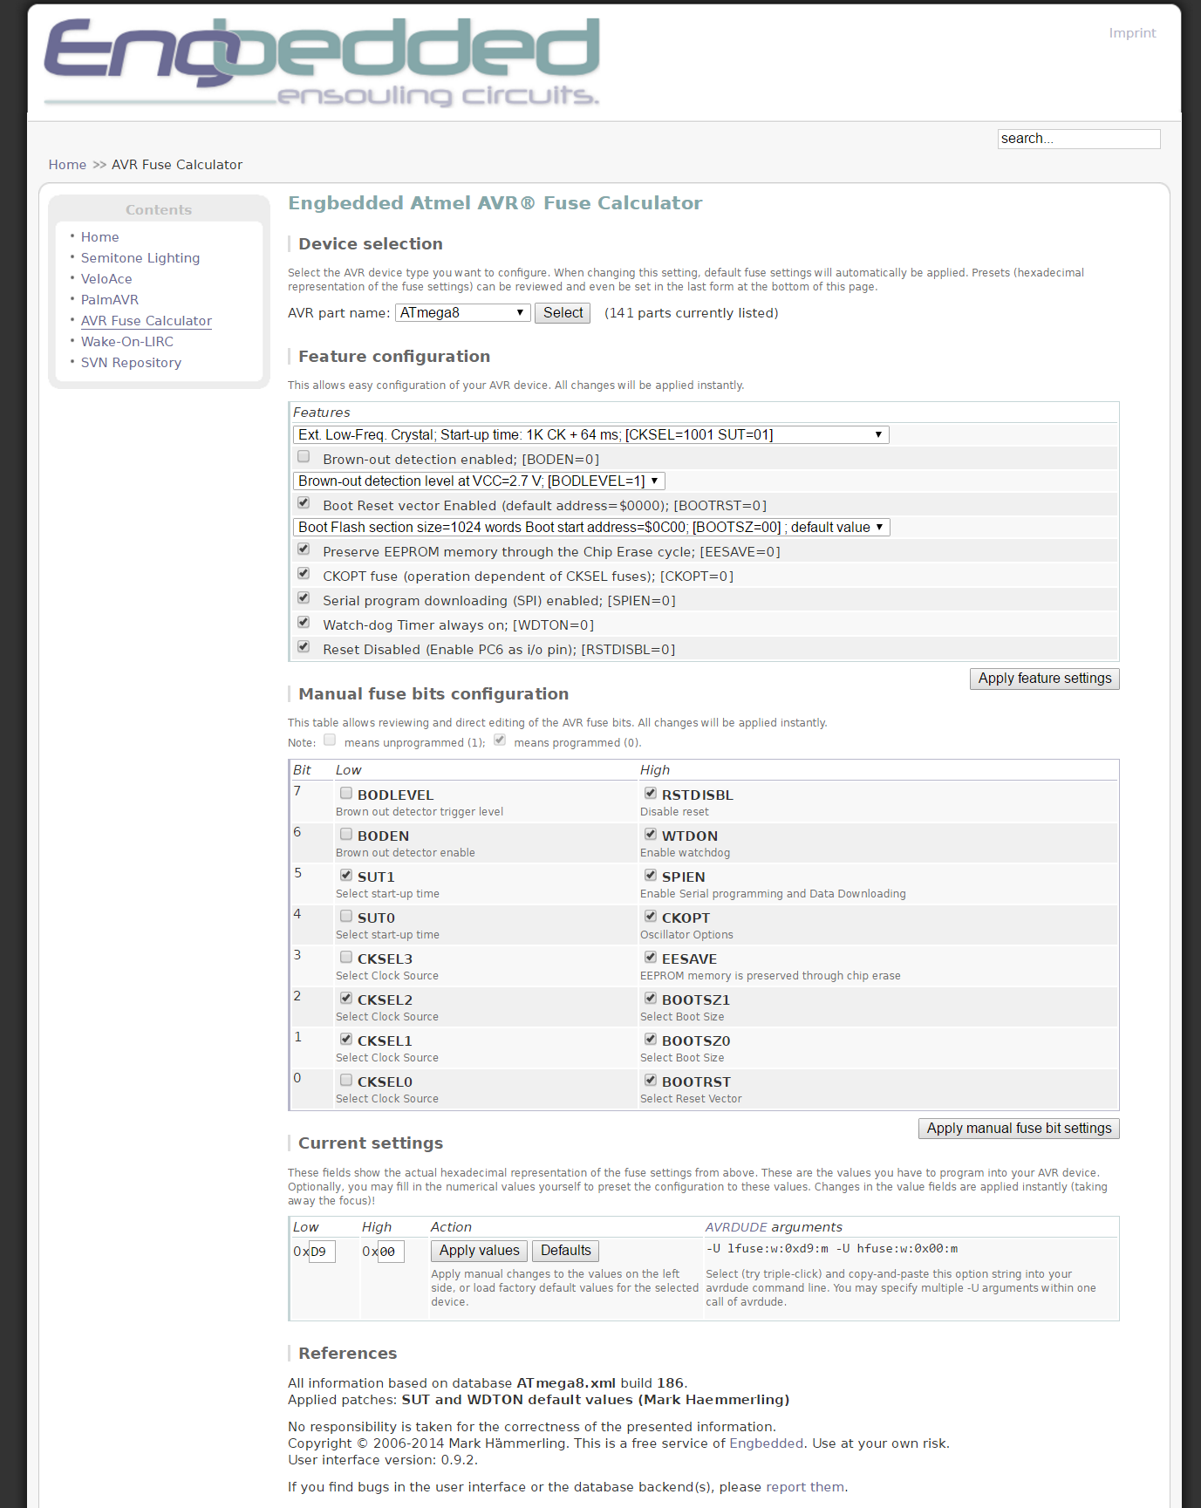1201x1508 pixels.
Task: Click the search input field
Action: (1079, 139)
